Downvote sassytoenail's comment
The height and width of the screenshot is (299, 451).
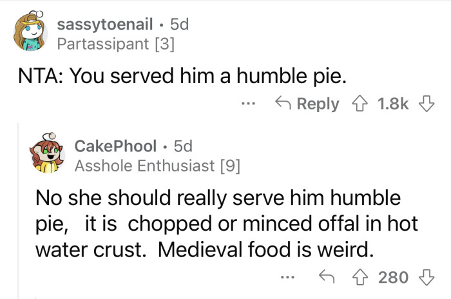pos(427,104)
